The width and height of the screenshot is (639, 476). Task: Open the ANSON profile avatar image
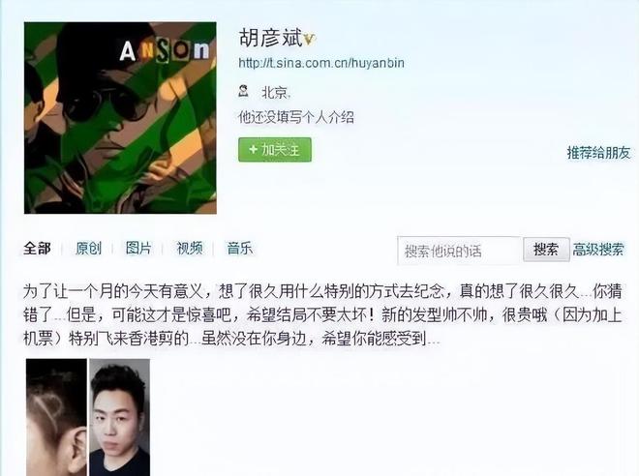[x=120, y=118]
